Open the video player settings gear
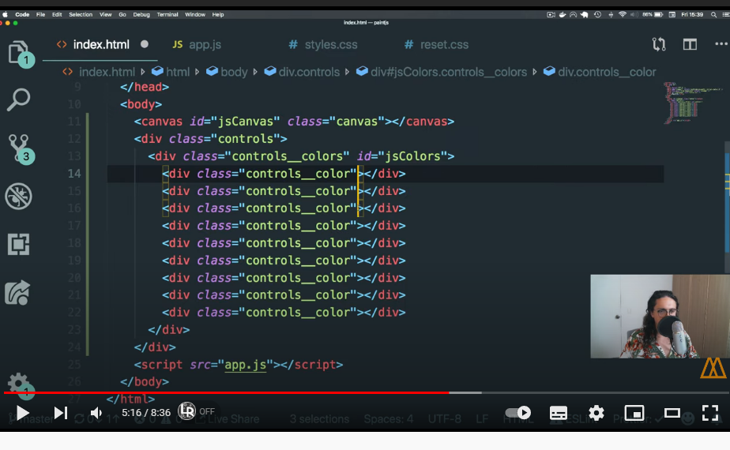The width and height of the screenshot is (730, 450). coord(596,412)
